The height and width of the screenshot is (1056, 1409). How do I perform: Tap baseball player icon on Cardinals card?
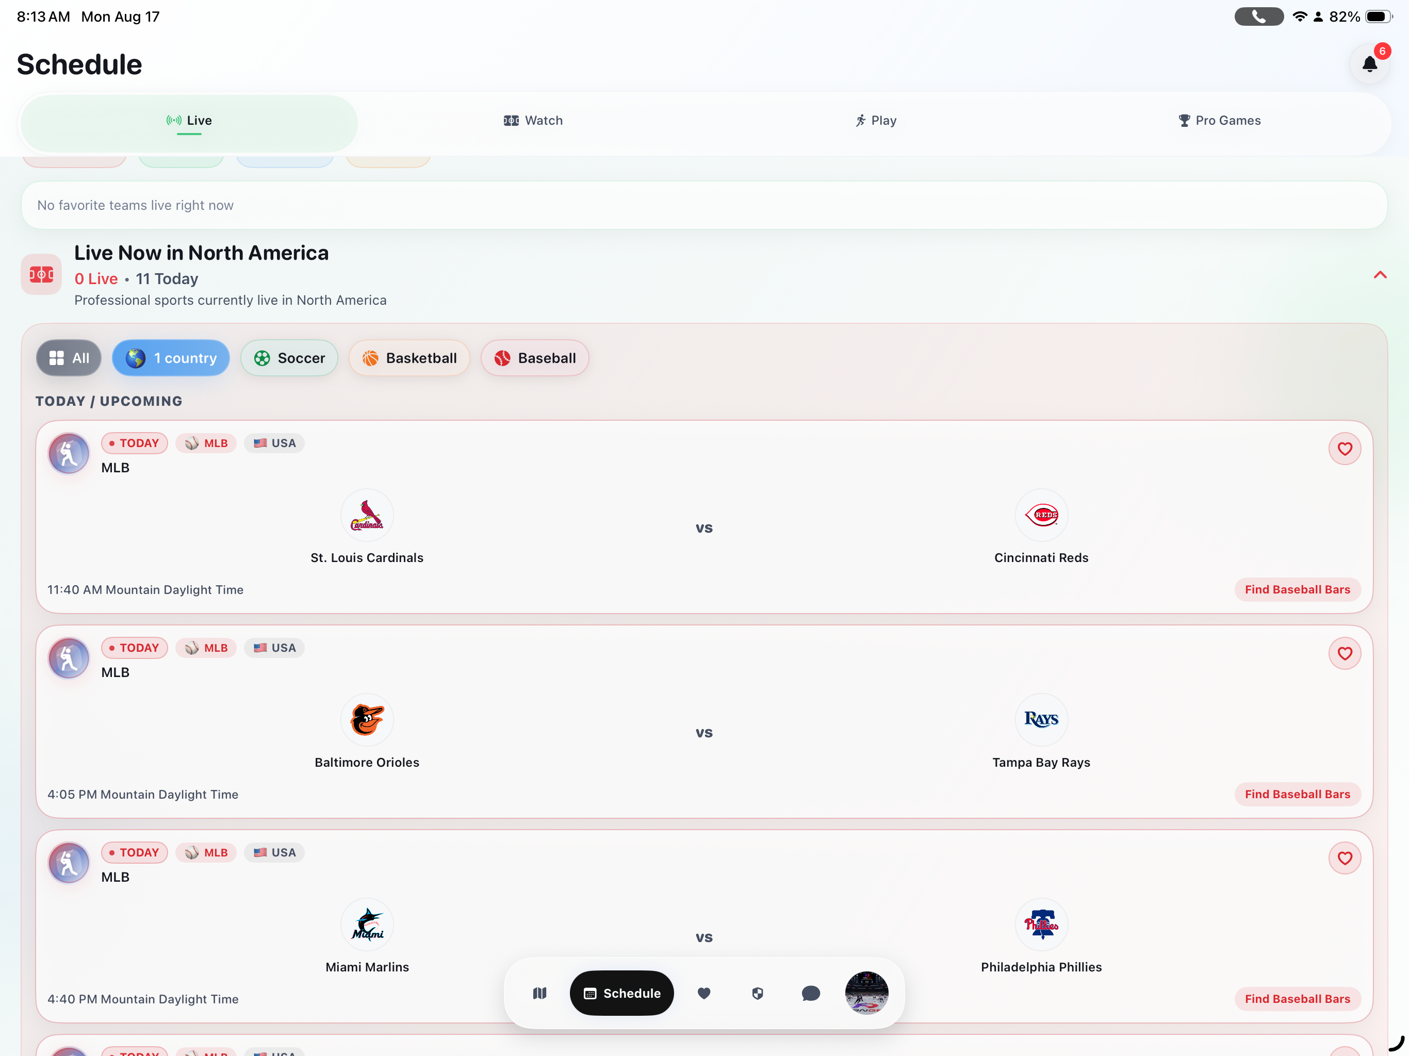coord(69,453)
